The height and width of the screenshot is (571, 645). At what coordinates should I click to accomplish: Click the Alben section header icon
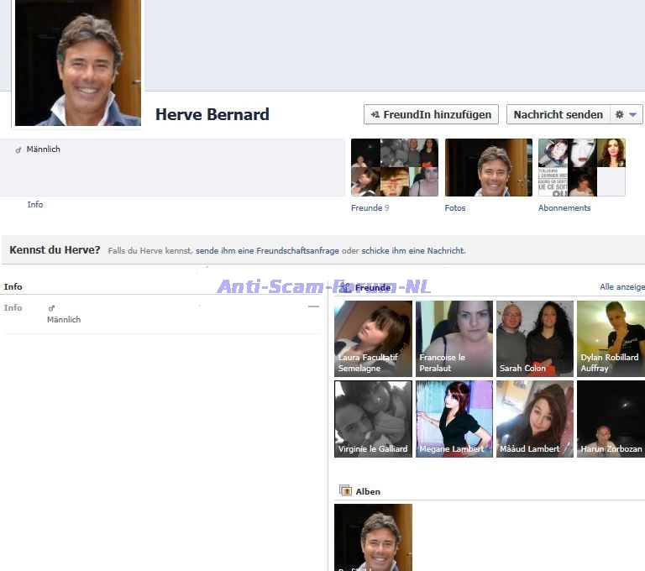tap(345, 491)
